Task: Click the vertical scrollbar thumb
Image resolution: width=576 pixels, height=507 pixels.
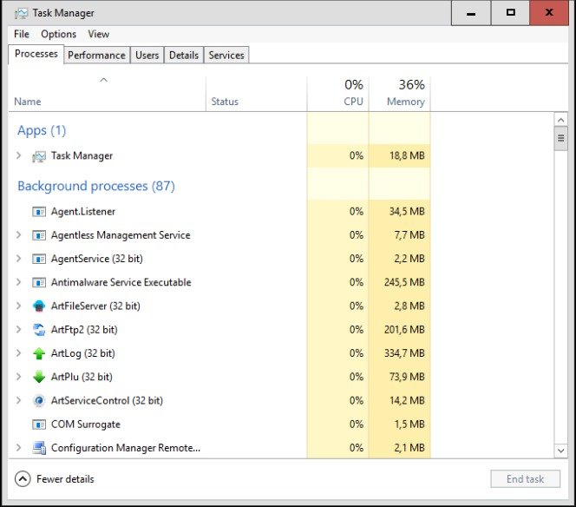Action: point(560,138)
